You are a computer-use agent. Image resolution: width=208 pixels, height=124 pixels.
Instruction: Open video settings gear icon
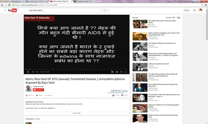coord(117,72)
